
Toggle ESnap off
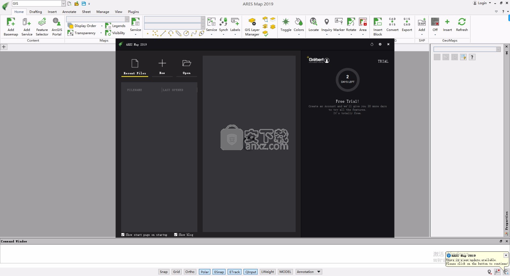coord(219,272)
